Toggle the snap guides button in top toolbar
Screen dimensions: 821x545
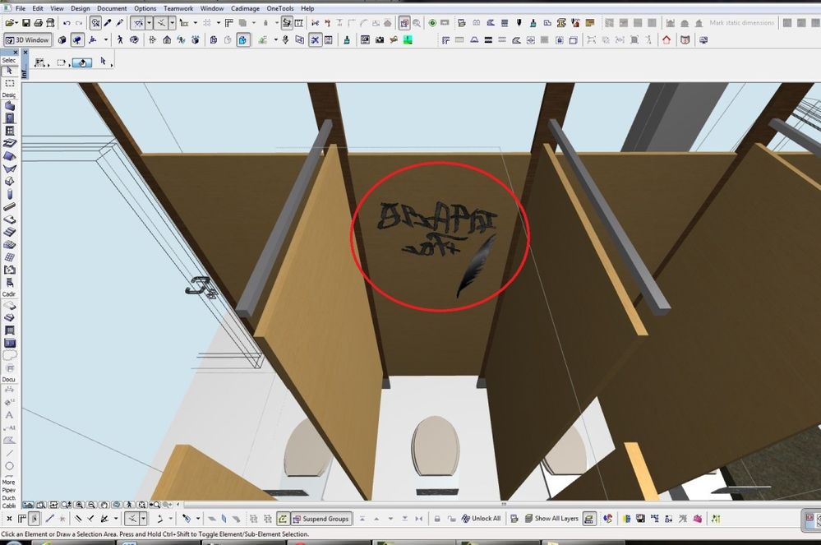tap(161, 23)
